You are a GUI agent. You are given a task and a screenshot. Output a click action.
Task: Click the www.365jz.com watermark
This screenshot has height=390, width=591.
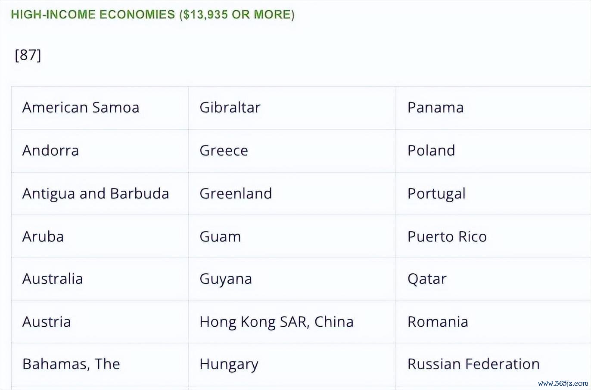coord(563,383)
